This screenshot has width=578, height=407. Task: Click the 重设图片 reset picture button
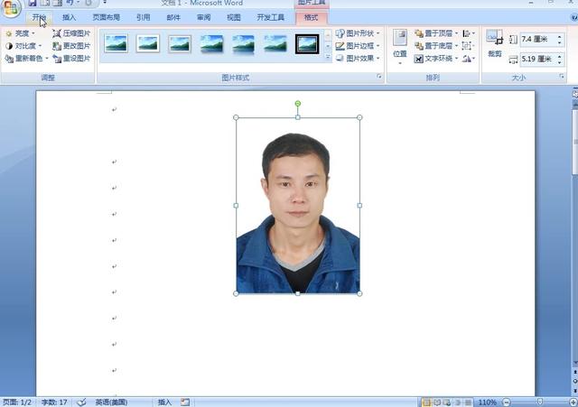point(71,58)
